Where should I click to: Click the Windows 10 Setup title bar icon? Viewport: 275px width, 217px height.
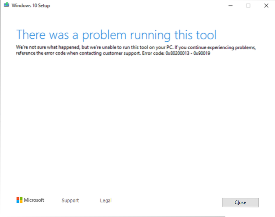[x=6, y=6]
